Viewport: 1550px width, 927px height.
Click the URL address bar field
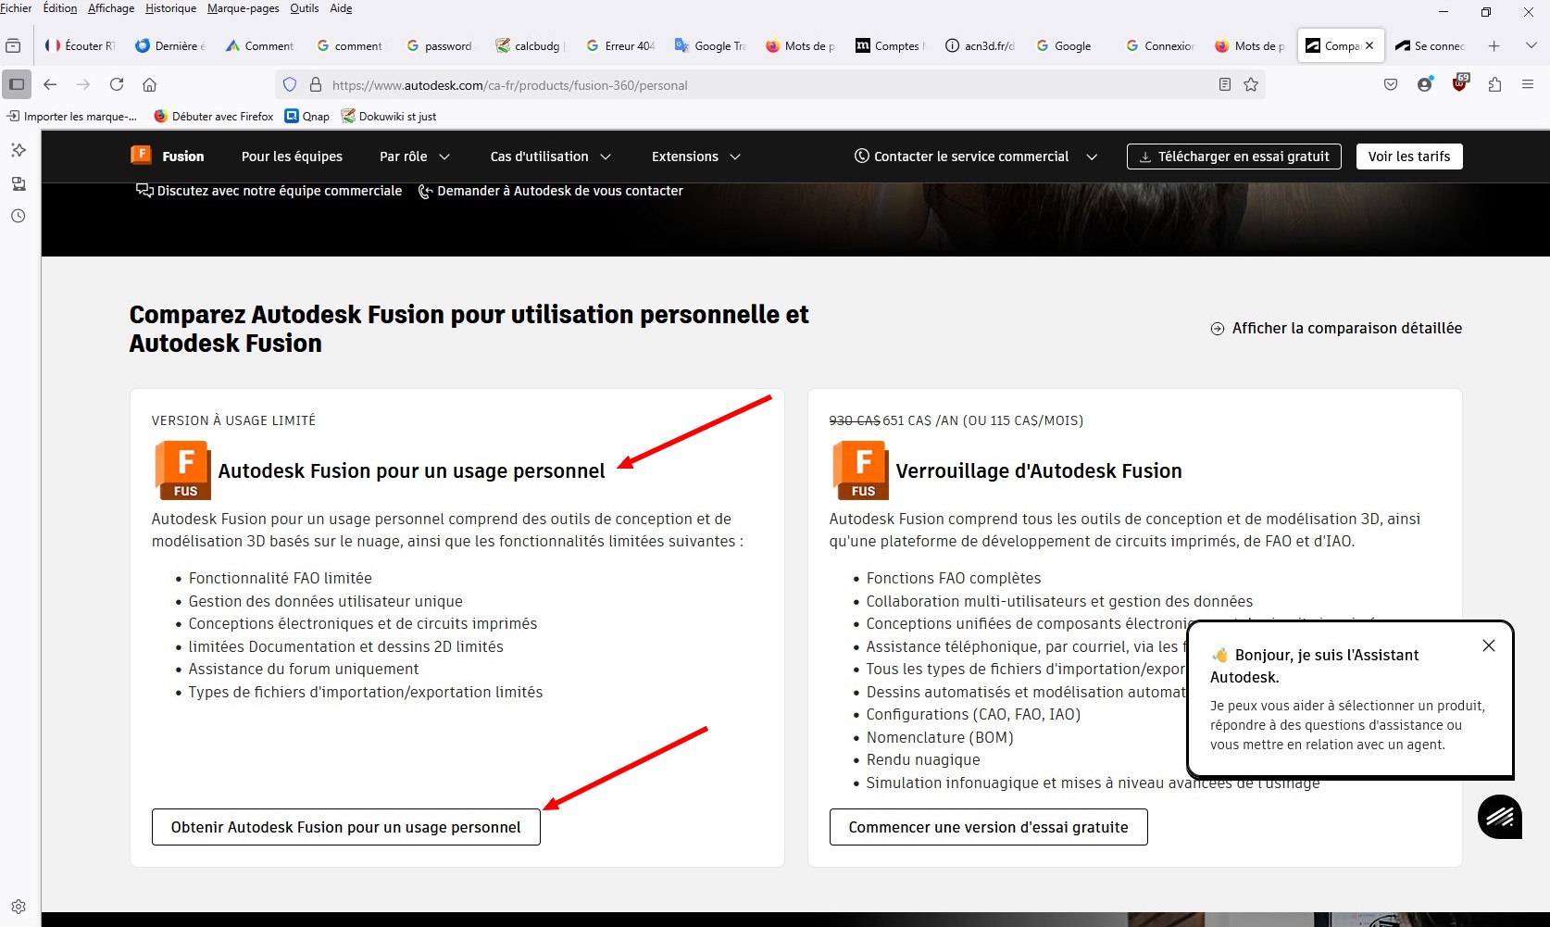[741, 85]
